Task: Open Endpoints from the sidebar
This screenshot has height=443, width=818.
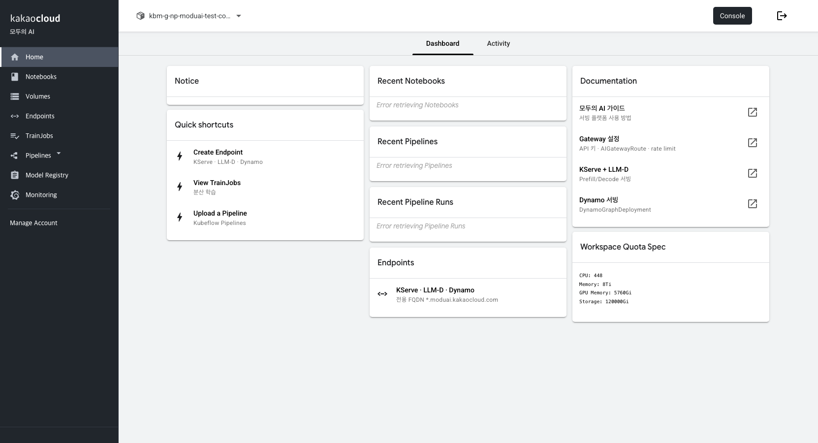Action: point(59,116)
